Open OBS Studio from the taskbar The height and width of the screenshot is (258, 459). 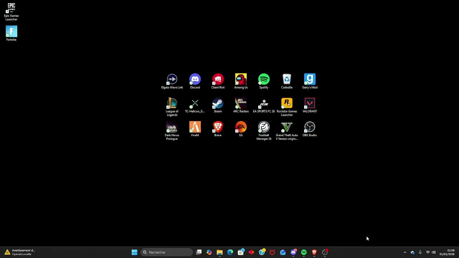[325, 252]
